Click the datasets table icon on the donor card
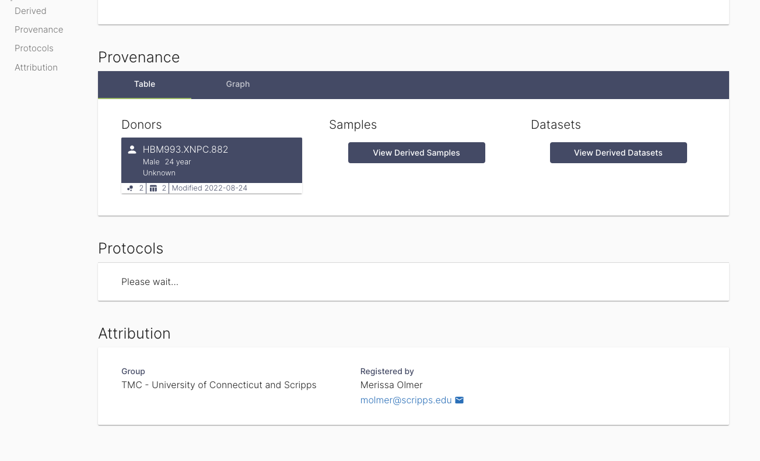760x461 pixels. point(153,188)
